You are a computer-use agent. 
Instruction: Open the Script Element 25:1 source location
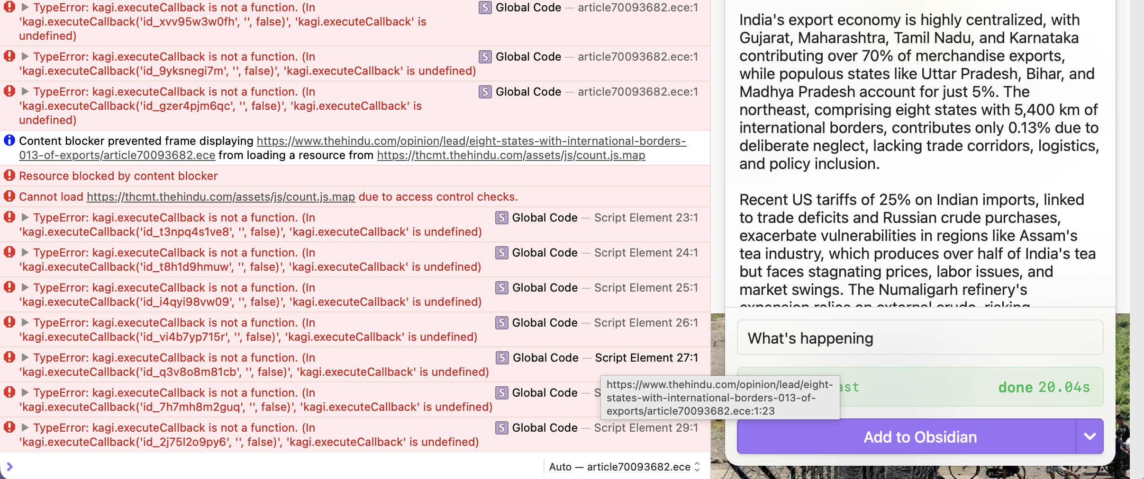(x=645, y=288)
